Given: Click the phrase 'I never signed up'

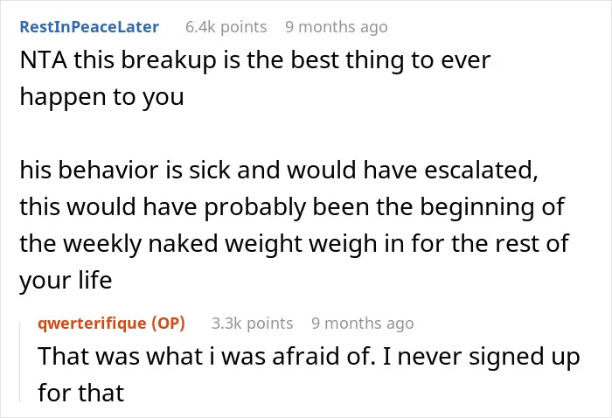Looking at the screenshot, I should click(x=481, y=358).
